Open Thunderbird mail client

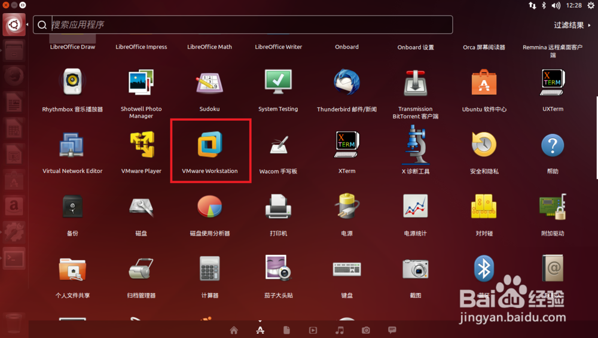coord(347,81)
